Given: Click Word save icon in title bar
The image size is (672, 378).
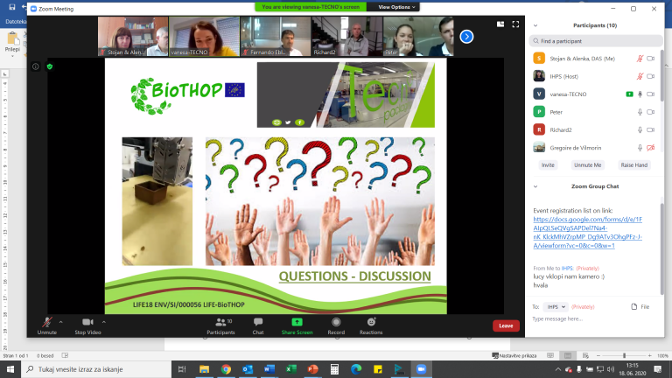Looking at the screenshot, I should (12, 7).
